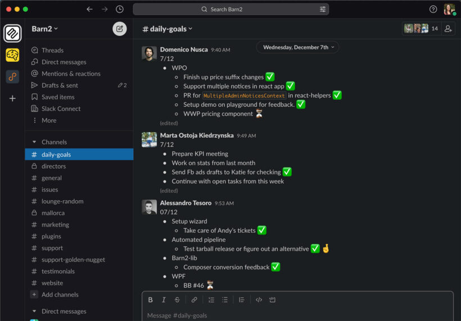
Task: Apply blockquote formatting
Action: tap(242, 300)
